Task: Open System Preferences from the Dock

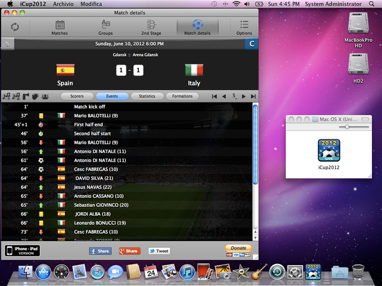Action: click(295, 272)
